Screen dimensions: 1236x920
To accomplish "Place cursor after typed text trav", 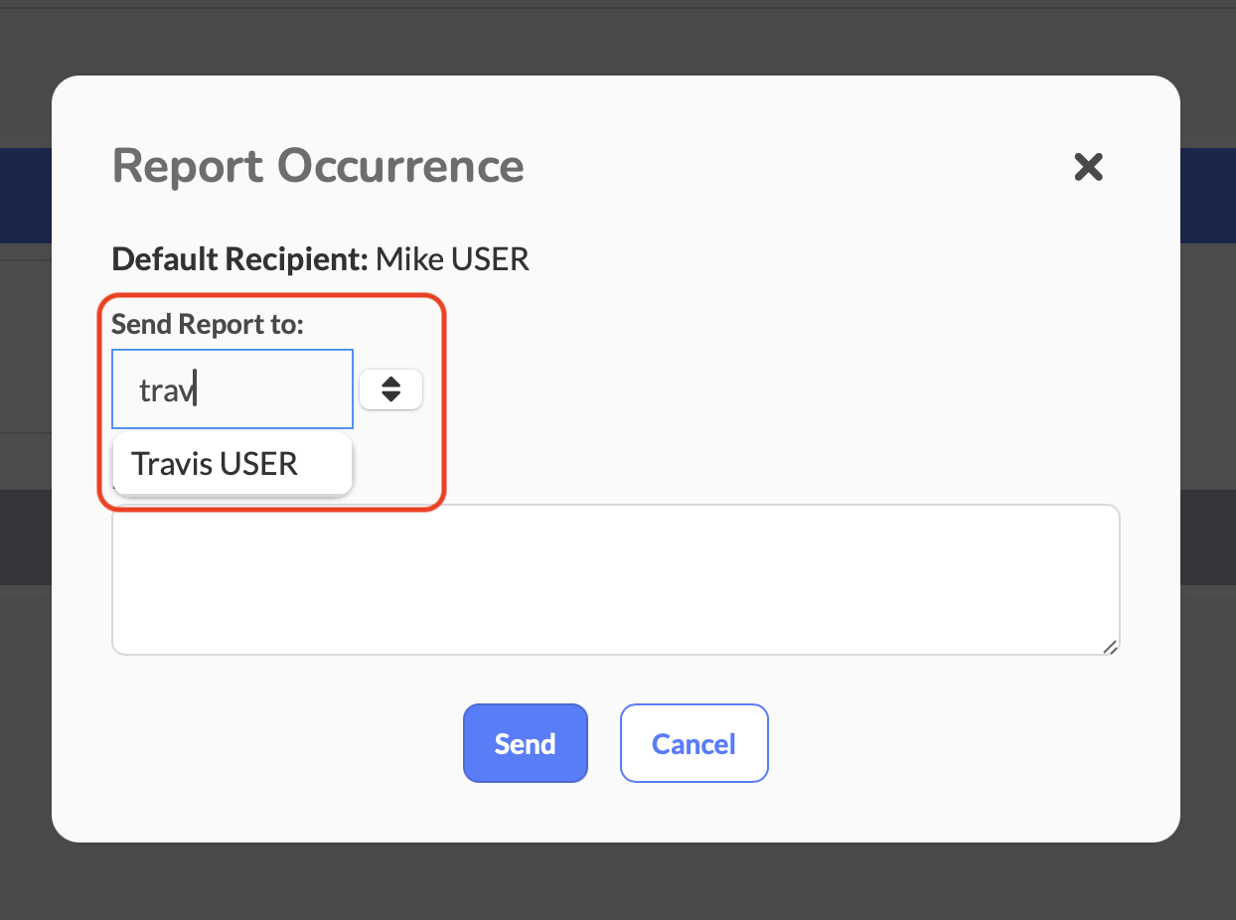I will pyautogui.click(x=196, y=390).
